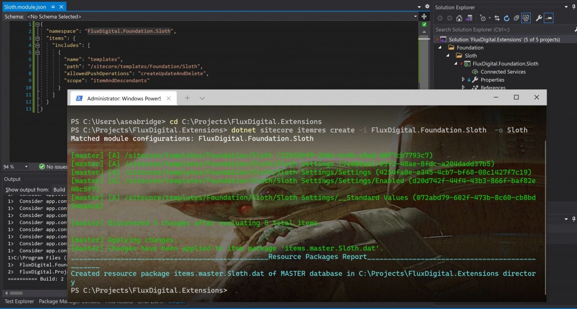Open Solution Explorer window options dropdown arrow
Image resolution: width=577 pixels, height=309 pixels.
566,7
